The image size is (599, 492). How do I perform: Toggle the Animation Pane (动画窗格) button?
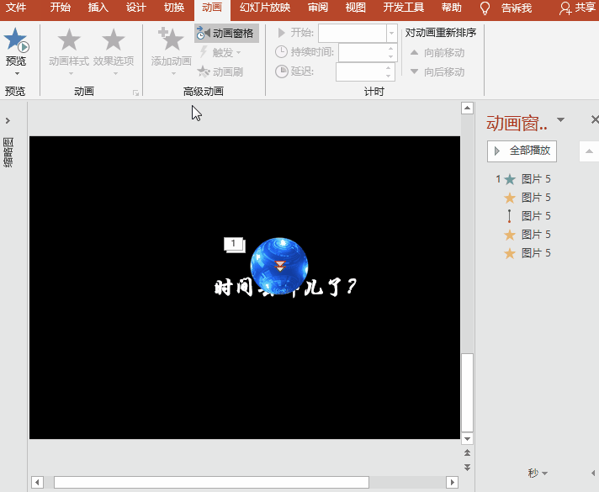[226, 34]
